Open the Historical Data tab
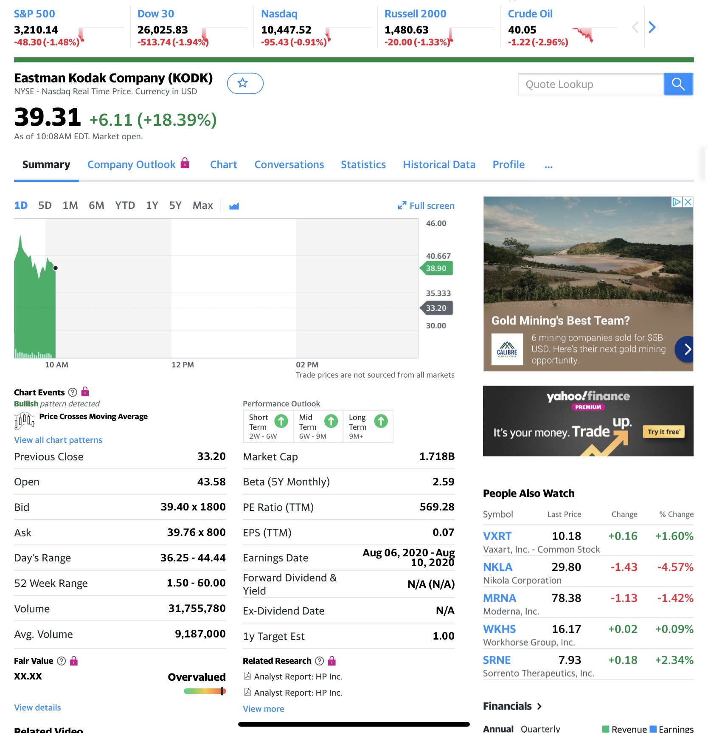Viewport: 708px width, 733px height. [439, 165]
